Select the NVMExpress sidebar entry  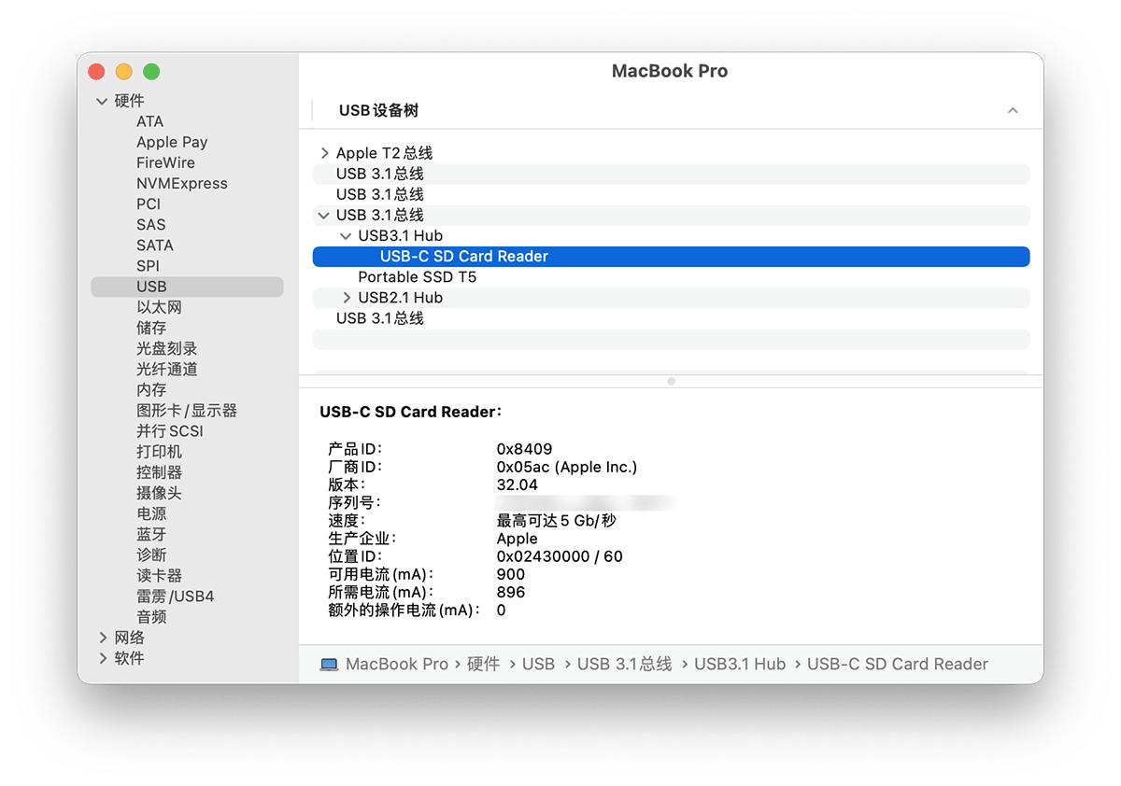pos(182,183)
